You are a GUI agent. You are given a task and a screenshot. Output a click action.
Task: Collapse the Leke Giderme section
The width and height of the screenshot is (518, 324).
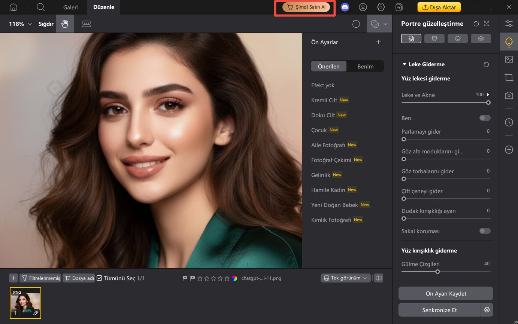(x=405, y=64)
